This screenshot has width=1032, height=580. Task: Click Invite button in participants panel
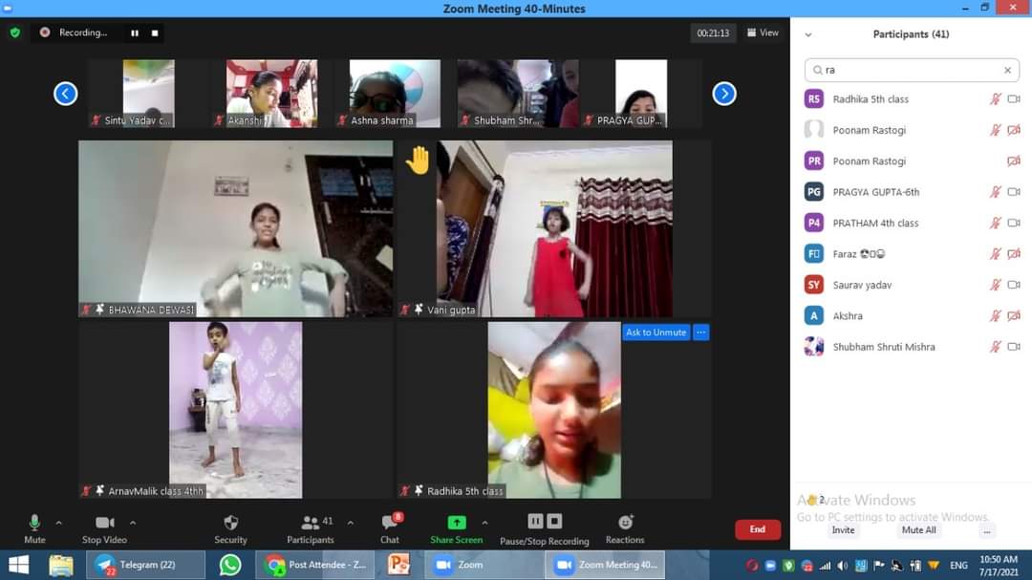(x=843, y=530)
